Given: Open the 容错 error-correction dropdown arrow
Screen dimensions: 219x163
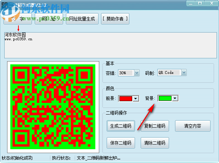Looking at the screenshot, I should tap(137, 73).
